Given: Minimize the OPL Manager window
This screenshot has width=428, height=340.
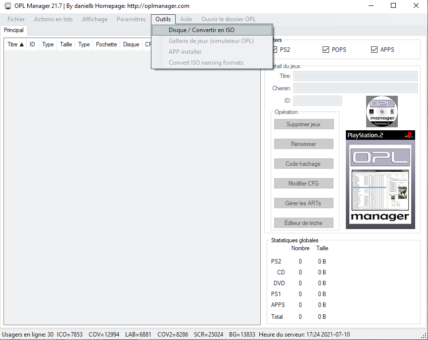Looking at the screenshot, I should (x=371, y=6).
